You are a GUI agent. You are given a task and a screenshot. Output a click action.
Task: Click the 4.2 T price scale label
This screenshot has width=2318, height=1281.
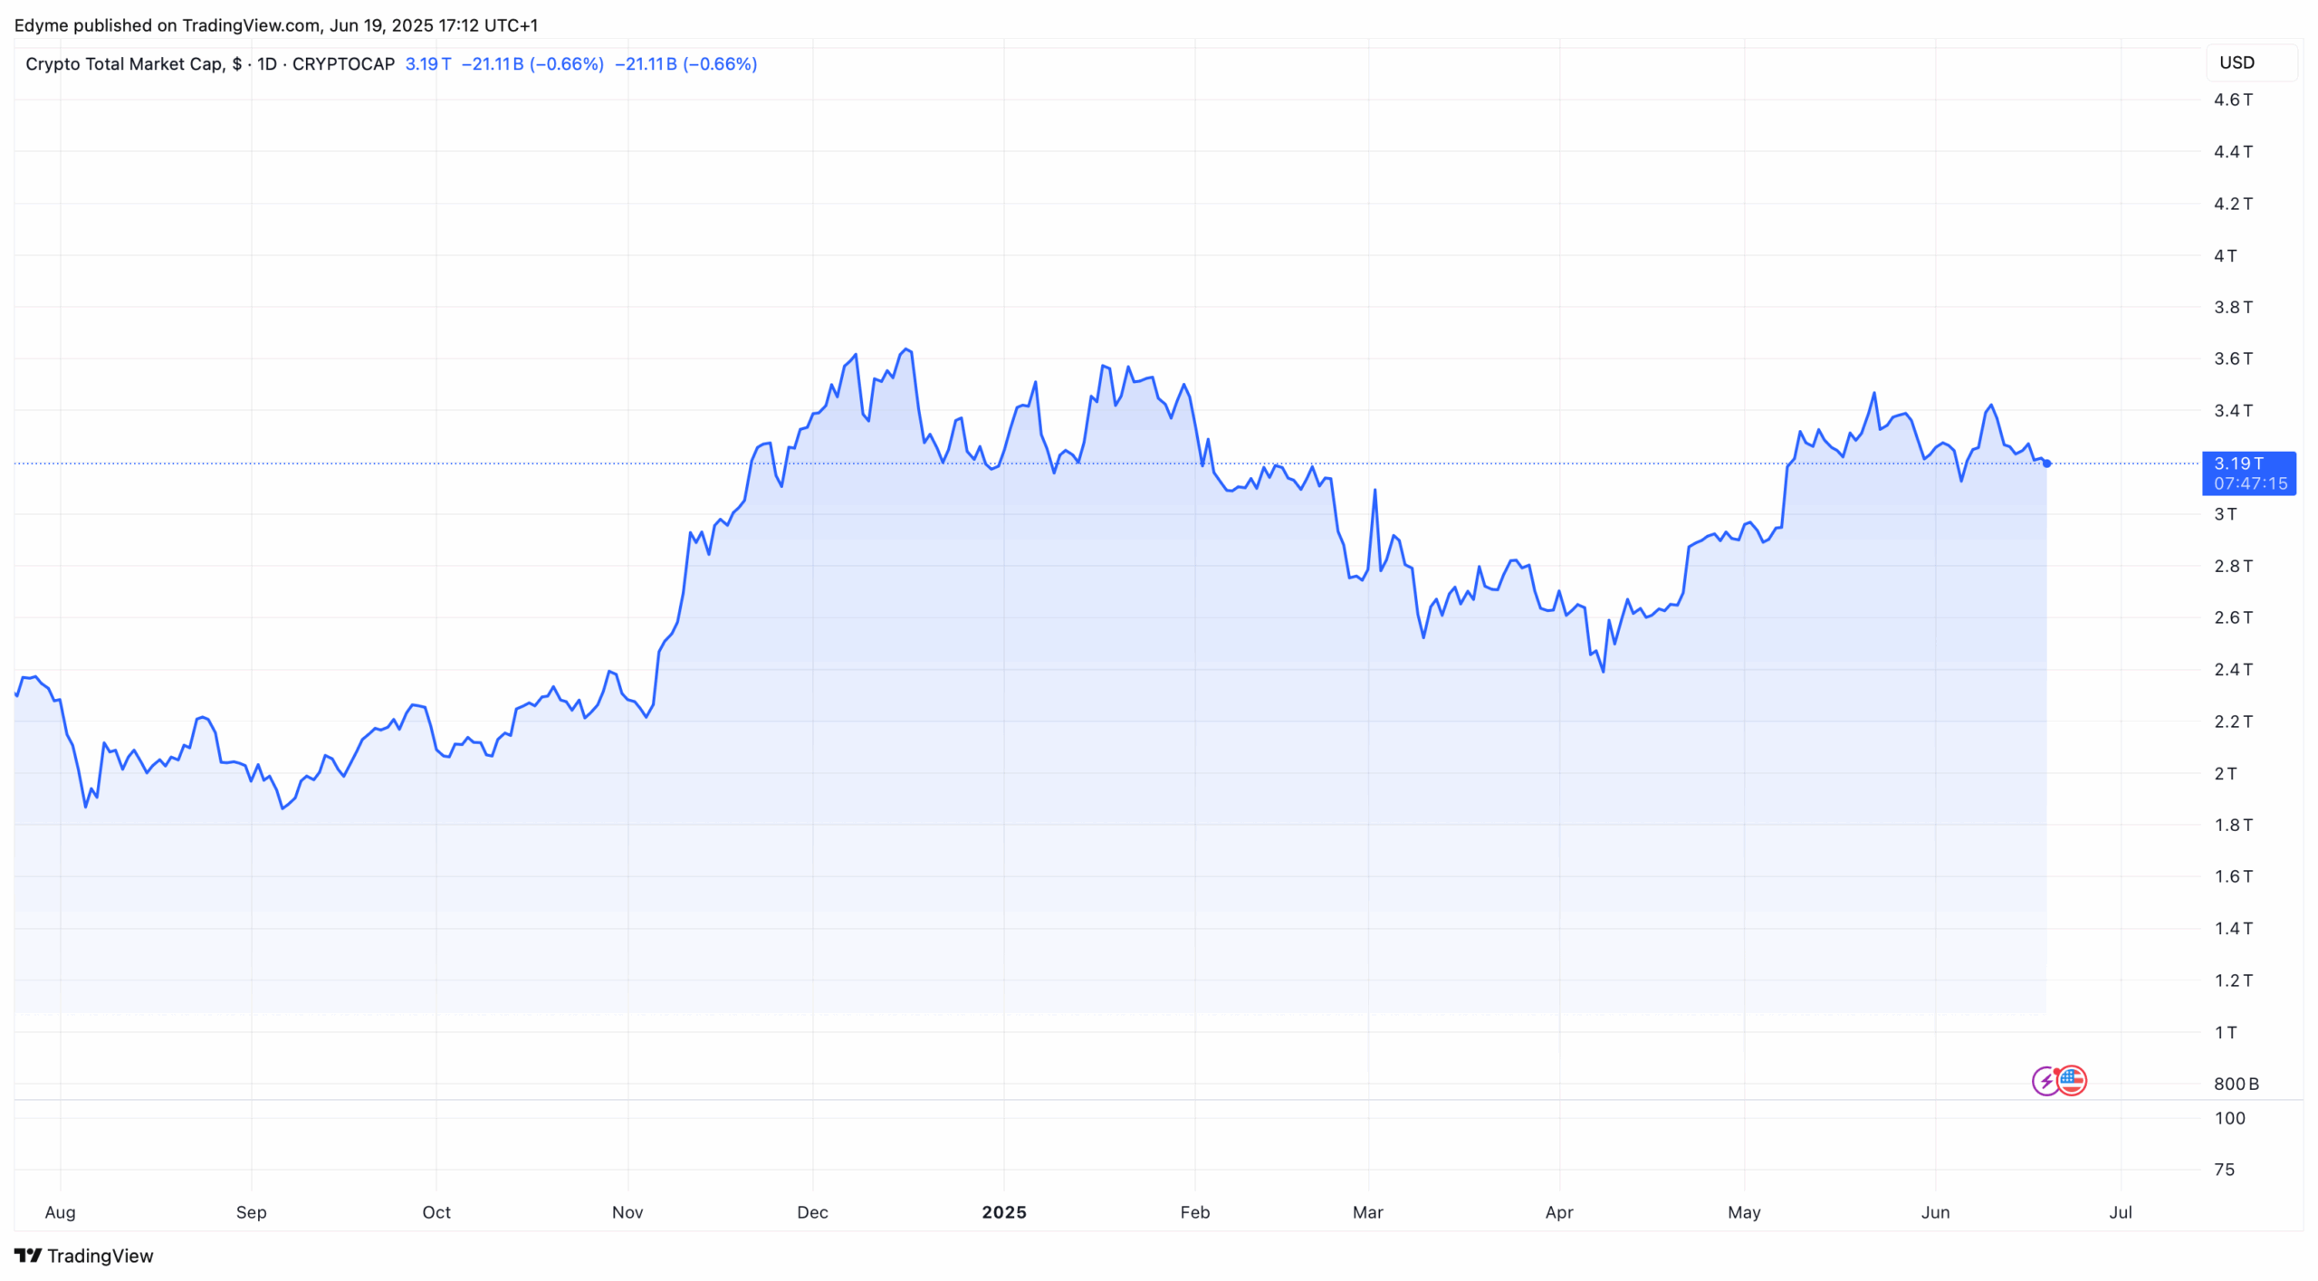pyautogui.click(x=2233, y=204)
